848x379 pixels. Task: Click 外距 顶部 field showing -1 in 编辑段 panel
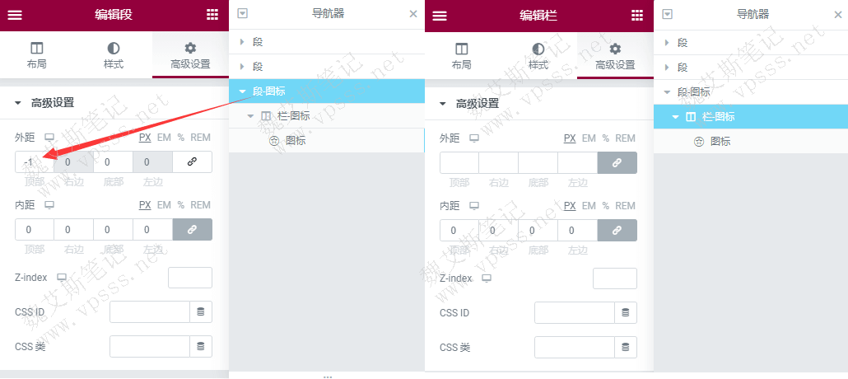coord(34,161)
